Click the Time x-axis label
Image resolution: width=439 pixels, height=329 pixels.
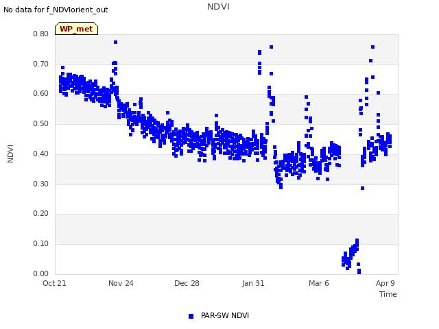(x=388, y=294)
